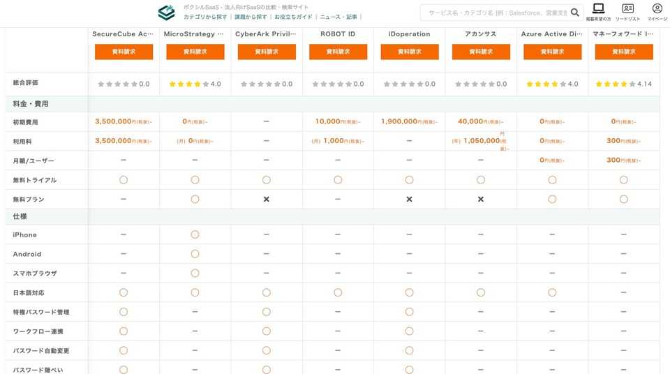Viewport: 670px width, 374px height.
Task: Click ROBOT ID's 0.0 star rating
Action: (338, 84)
